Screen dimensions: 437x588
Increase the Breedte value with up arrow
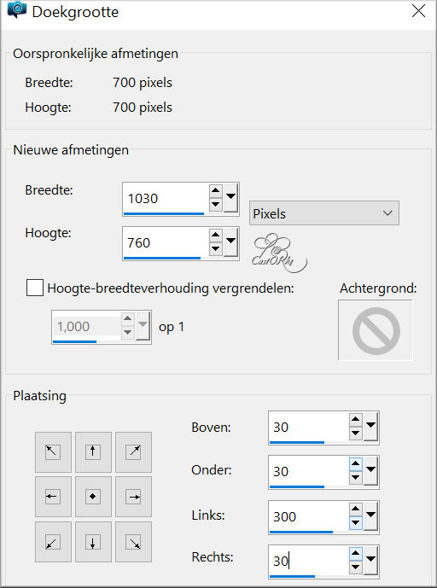click(x=216, y=191)
